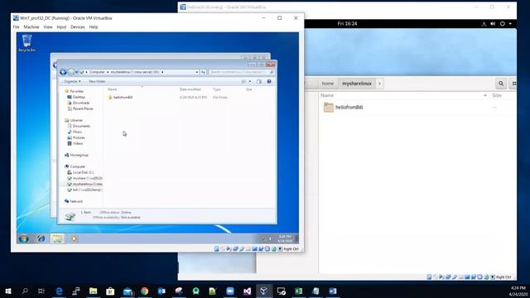The image size is (530, 298).
Task: Click the search box in Win7 Explorer
Action: tap(241, 72)
